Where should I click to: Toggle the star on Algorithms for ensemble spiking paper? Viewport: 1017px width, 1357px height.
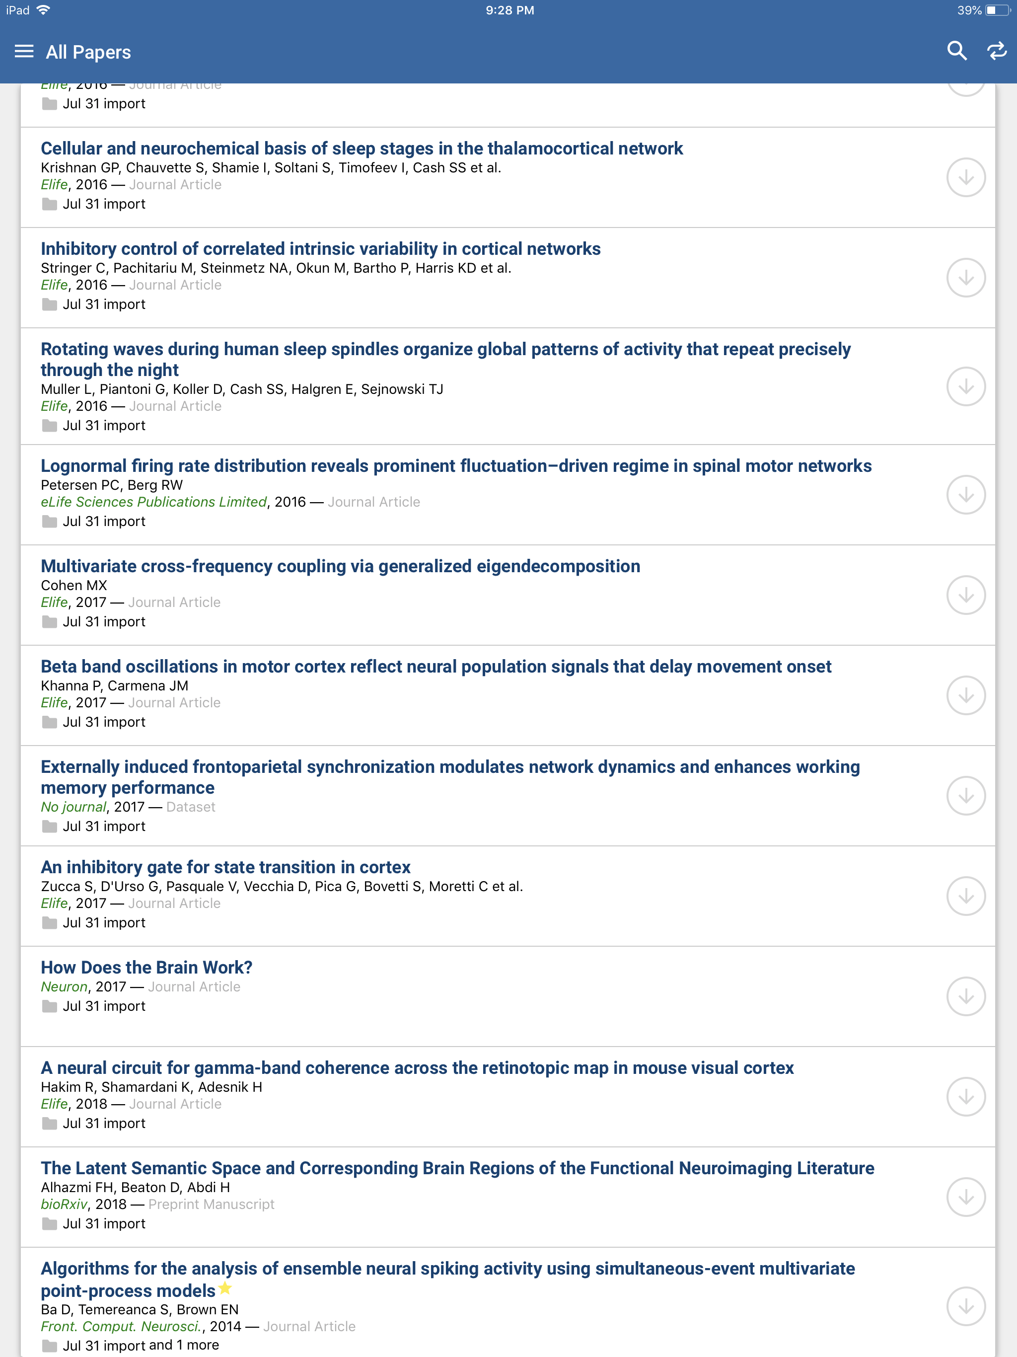click(225, 1287)
